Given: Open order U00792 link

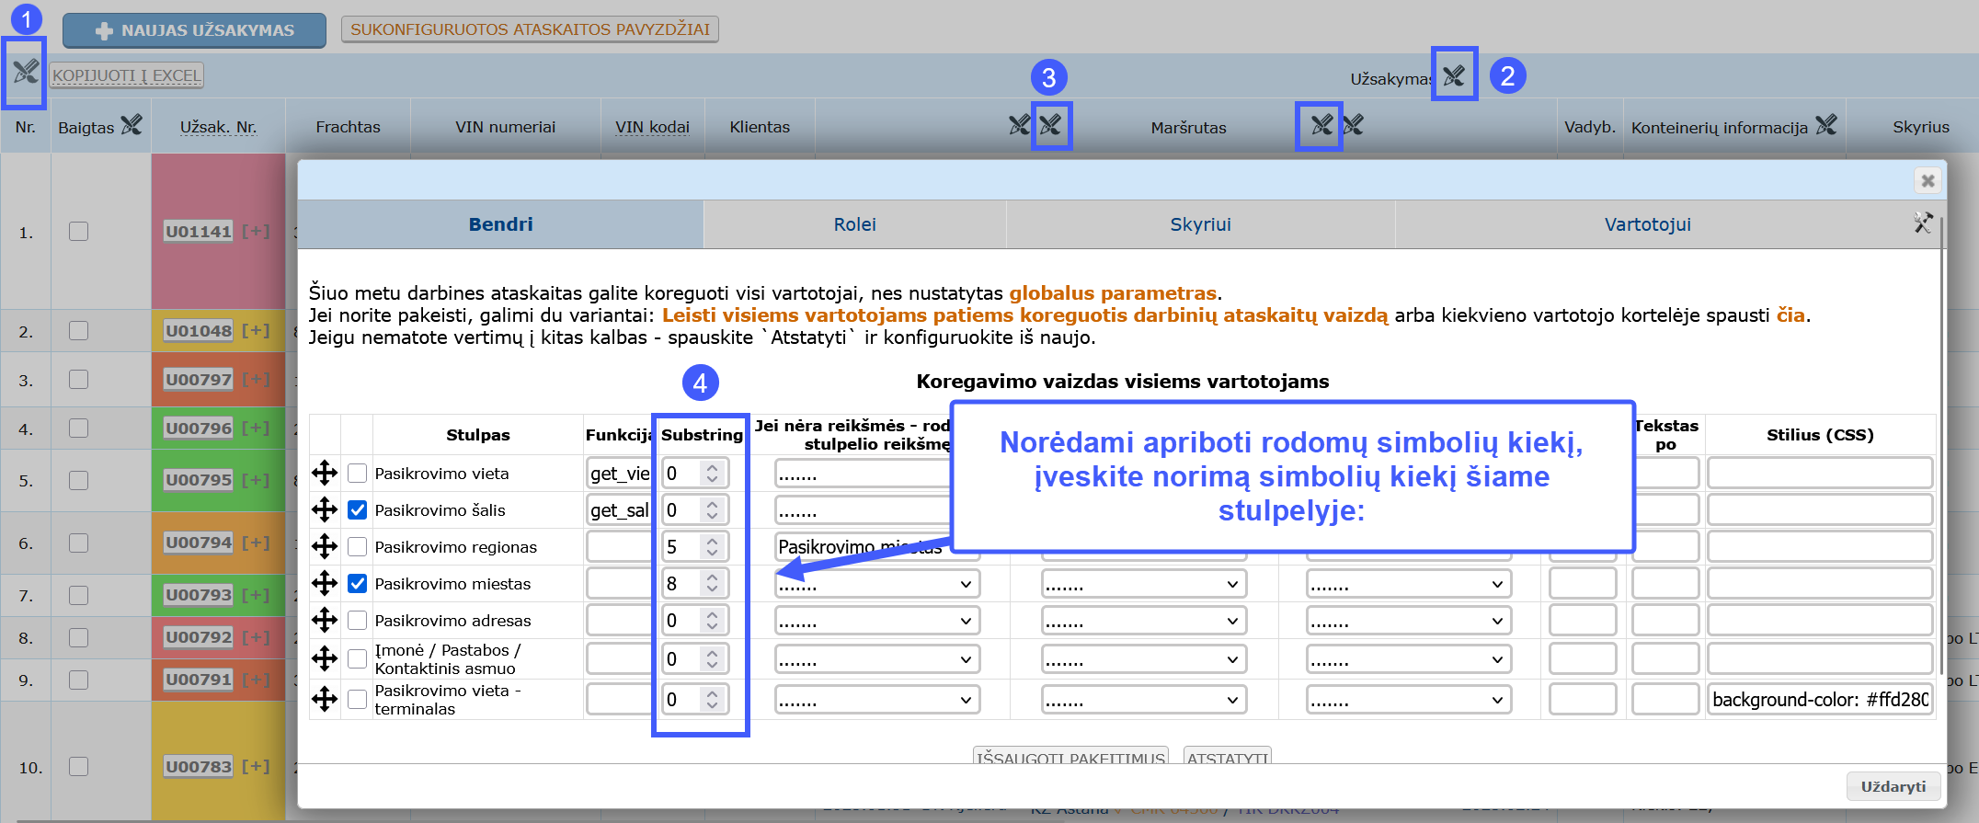Looking at the screenshot, I should (x=199, y=637).
